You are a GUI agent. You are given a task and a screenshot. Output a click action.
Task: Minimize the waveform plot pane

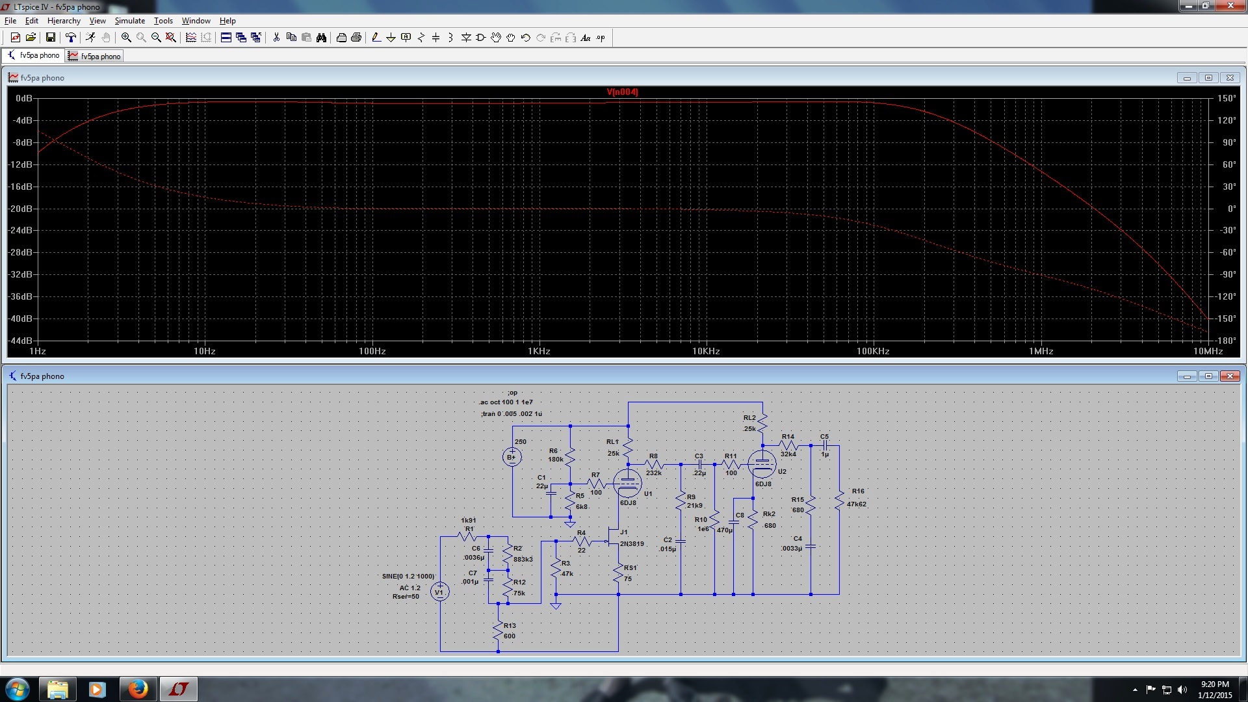pyautogui.click(x=1187, y=78)
